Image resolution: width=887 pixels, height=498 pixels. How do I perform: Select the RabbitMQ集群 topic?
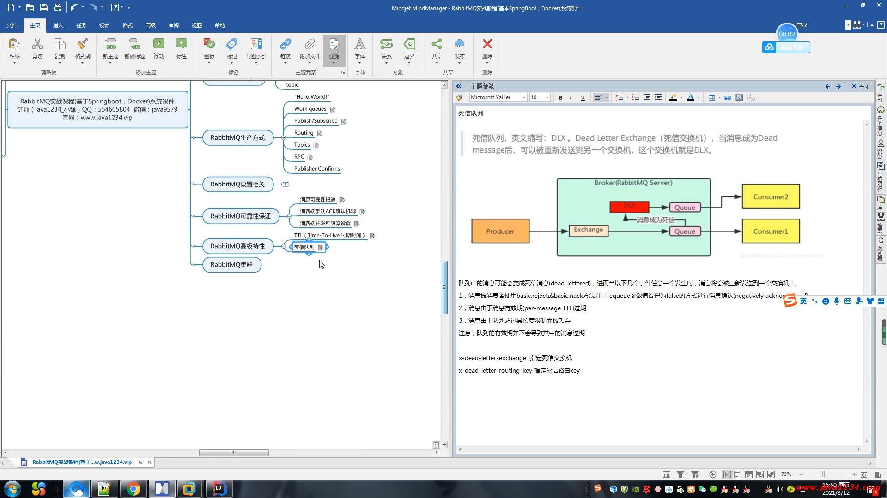232,265
